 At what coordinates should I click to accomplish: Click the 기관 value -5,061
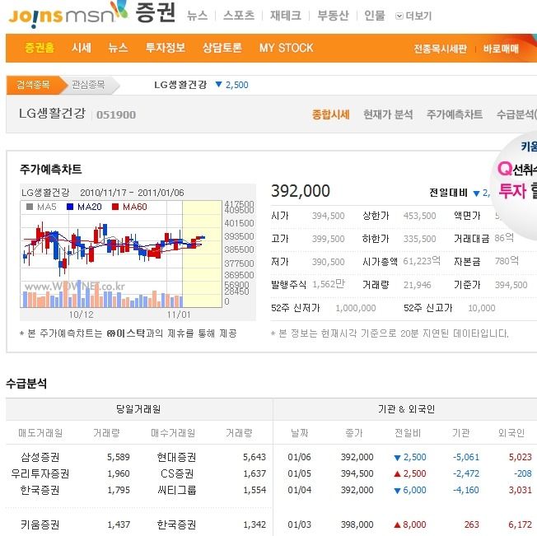pos(466,457)
